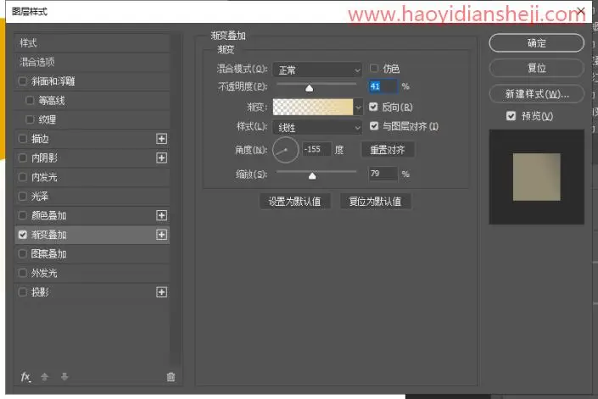The width and height of the screenshot is (598, 399).
Task: Select the 图案叠加 label in the list
Action: [49, 253]
